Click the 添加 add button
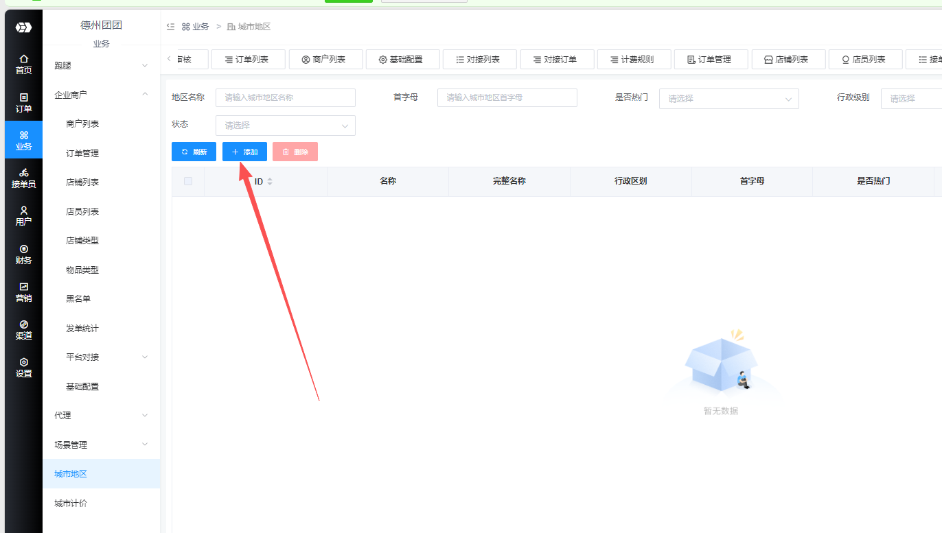 [244, 152]
